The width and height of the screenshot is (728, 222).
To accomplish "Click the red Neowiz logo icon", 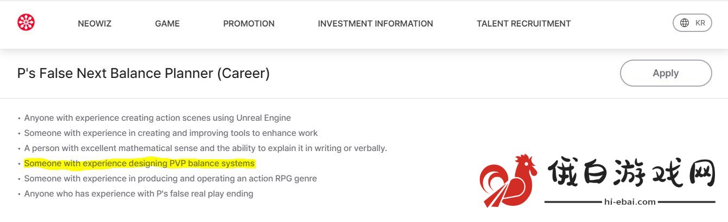I will pos(26,23).
